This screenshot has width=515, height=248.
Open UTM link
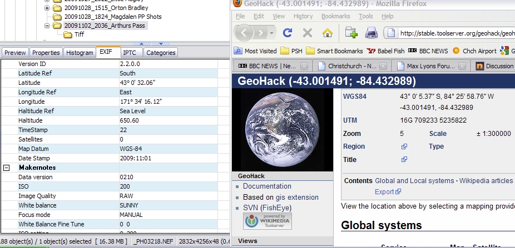(x=350, y=120)
